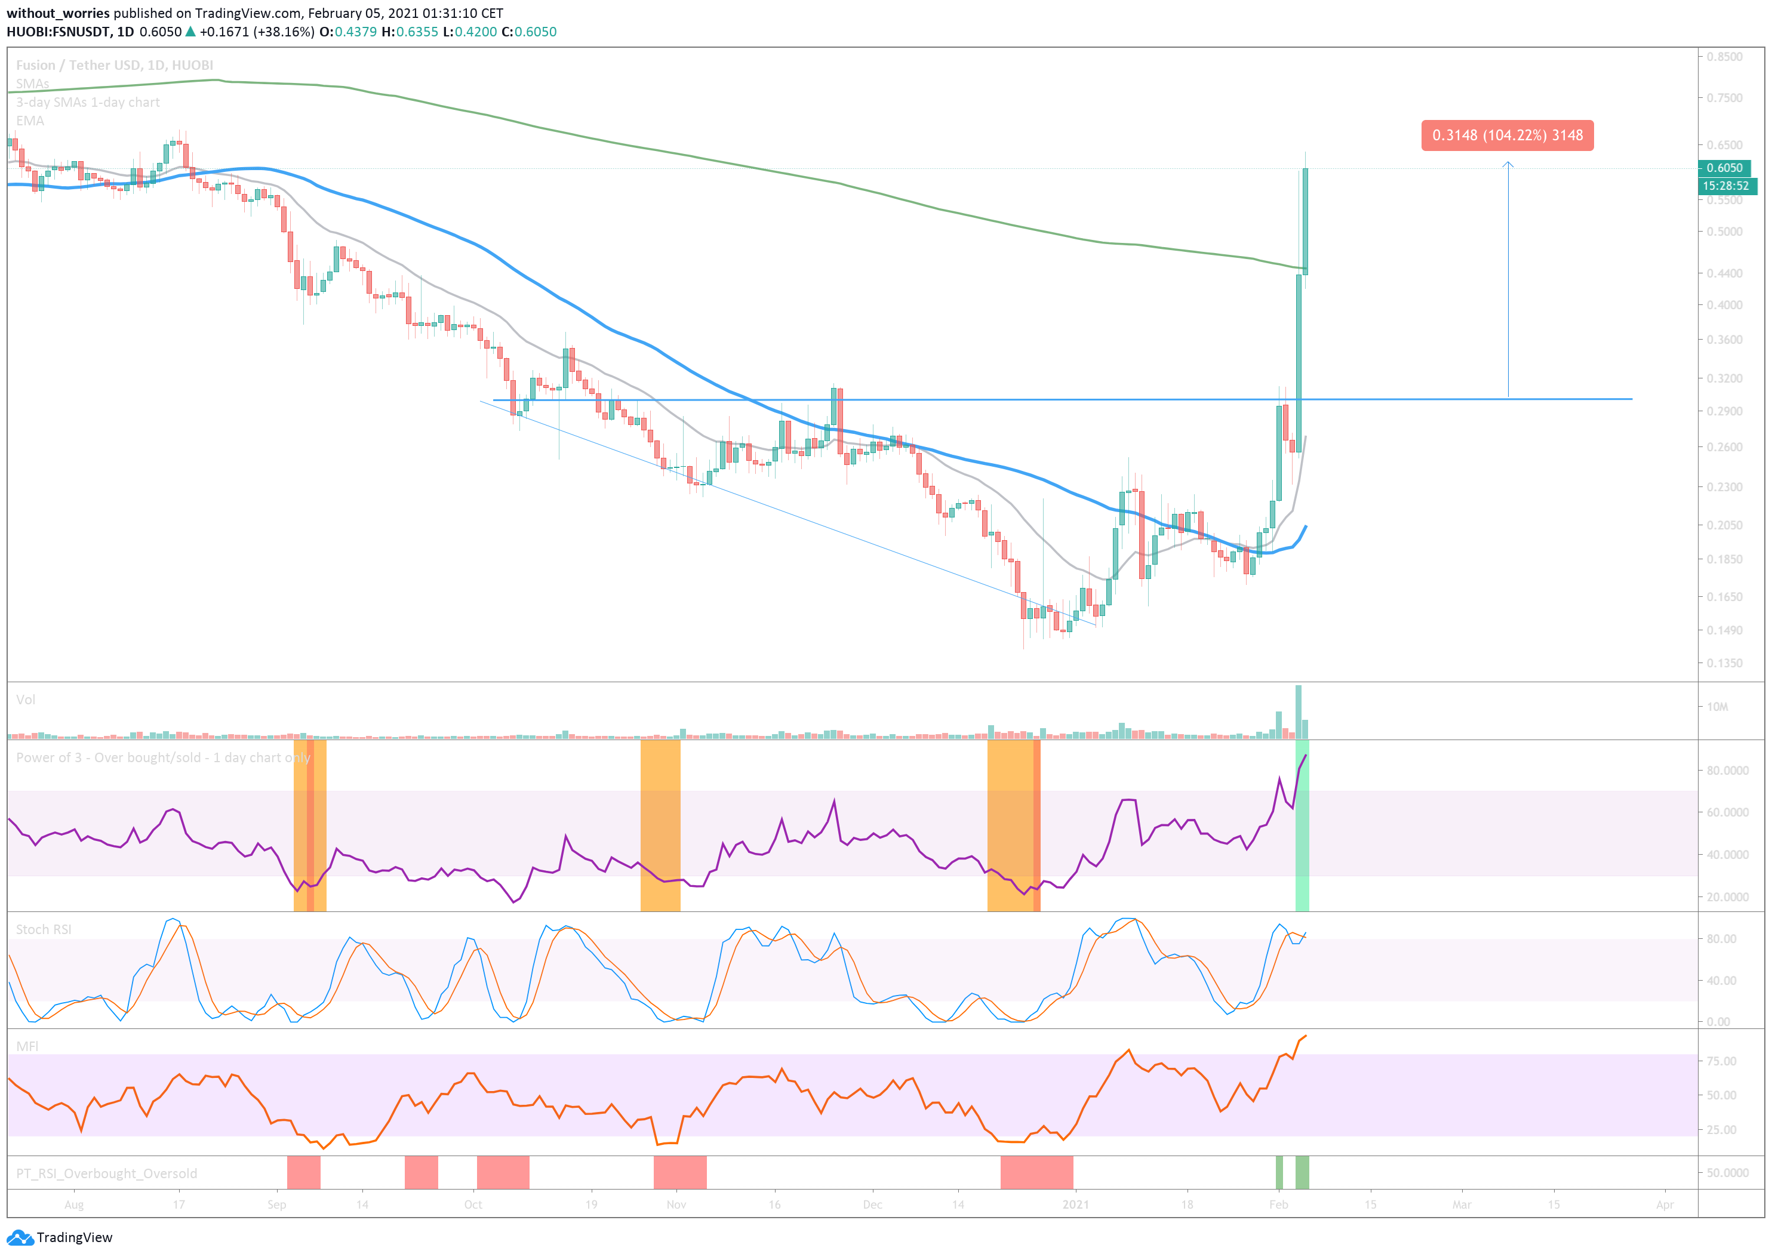This screenshot has height=1257, width=1772.
Task: Click the 0.6050 current price tag
Action: click(1724, 168)
